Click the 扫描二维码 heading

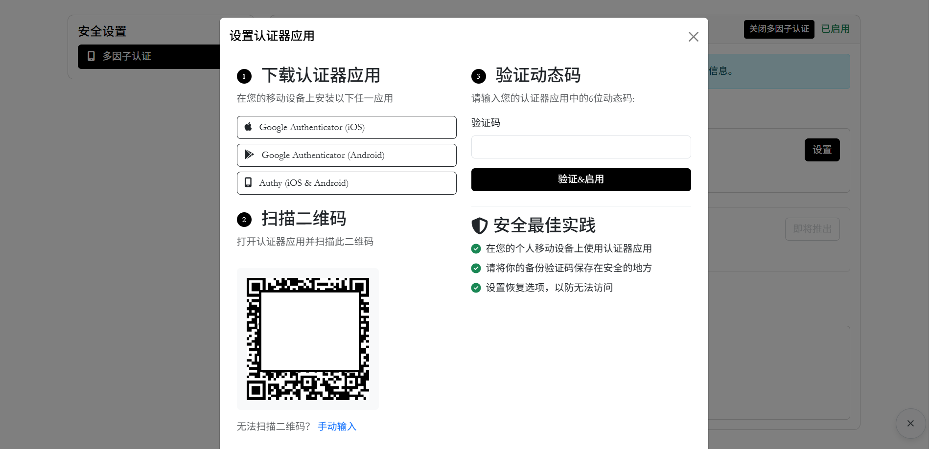click(x=304, y=219)
